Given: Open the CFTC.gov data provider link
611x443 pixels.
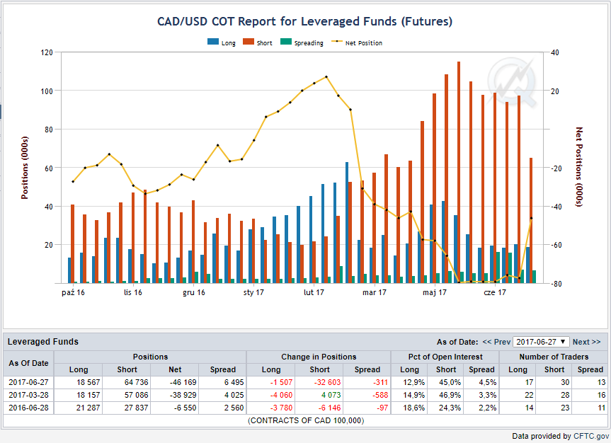Looking at the screenshot, I should (x=591, y=436).
